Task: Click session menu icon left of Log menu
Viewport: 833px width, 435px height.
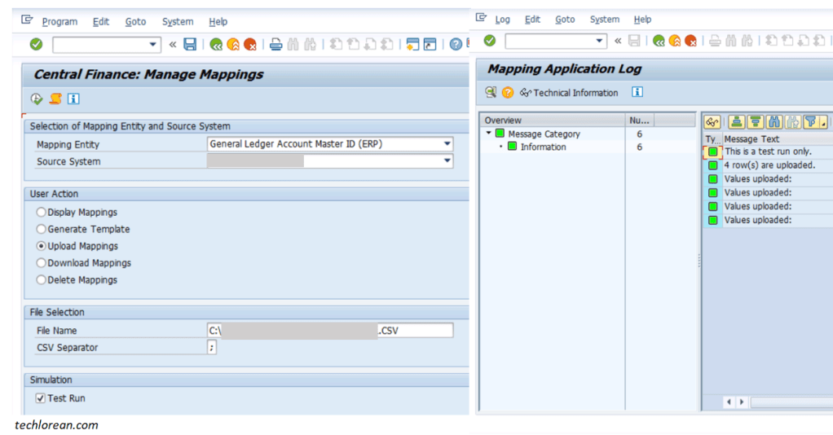Action: (482, 18)
